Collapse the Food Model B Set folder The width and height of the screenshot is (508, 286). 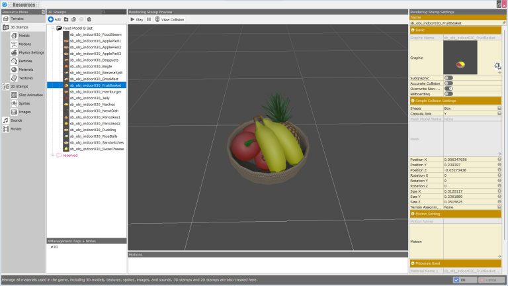click(53, 28)
